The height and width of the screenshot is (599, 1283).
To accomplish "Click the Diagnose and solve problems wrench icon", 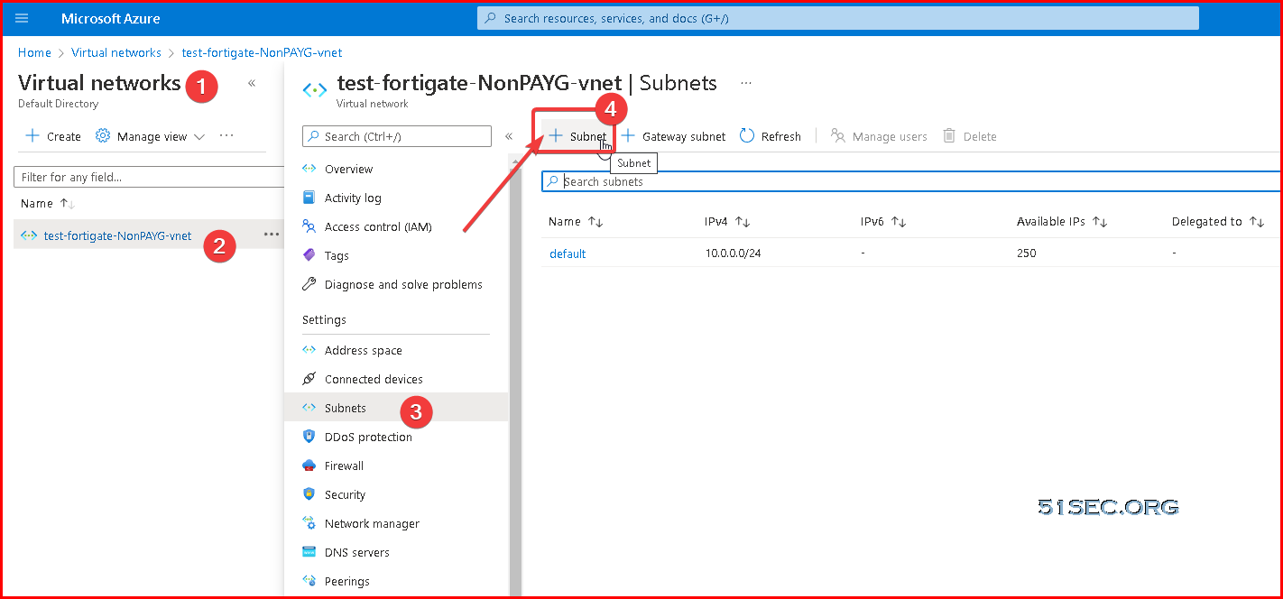I will click(309, 284).
